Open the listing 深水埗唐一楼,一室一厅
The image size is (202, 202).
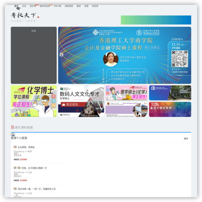(37, 189)
